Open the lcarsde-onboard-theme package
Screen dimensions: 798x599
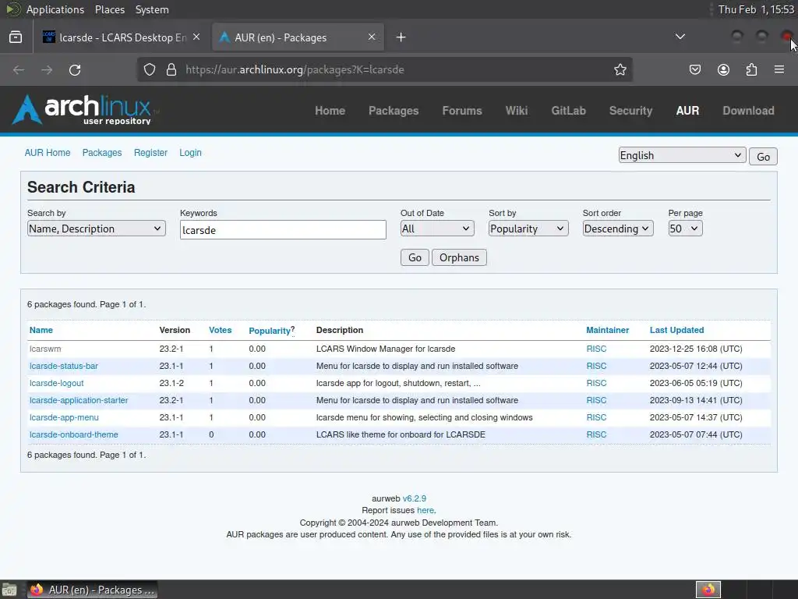click(74, 434)
